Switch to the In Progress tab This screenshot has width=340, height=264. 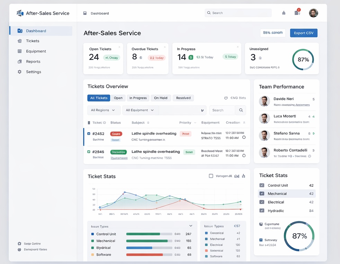pyautogui.click(x=138, y=98)
